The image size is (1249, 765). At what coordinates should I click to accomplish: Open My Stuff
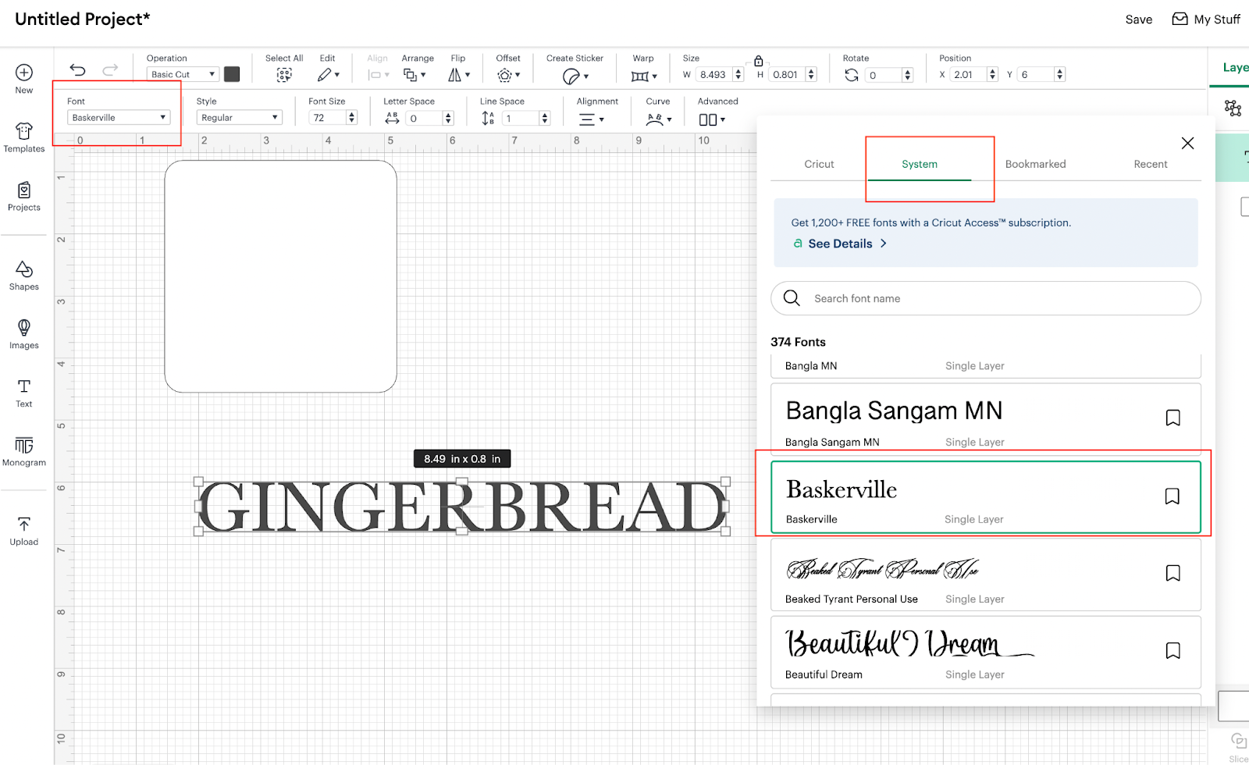[x=1206, y=20]
